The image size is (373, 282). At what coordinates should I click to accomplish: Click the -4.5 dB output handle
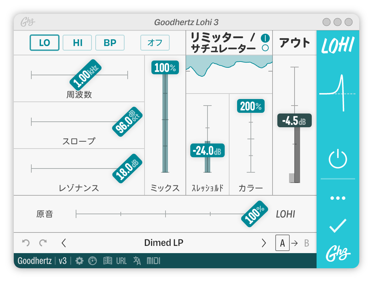pyautogui.click(x=295, y=120)
